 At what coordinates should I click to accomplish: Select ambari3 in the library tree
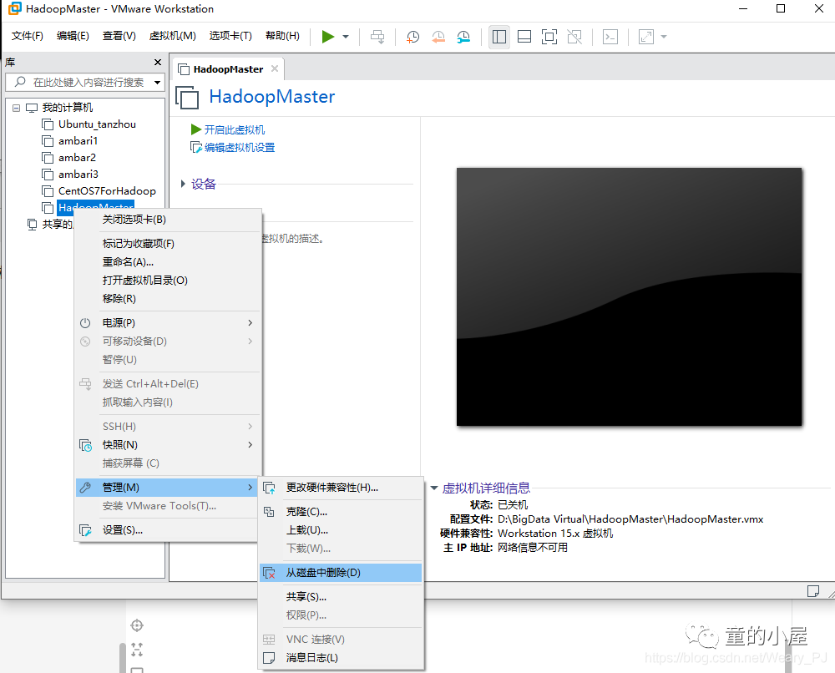[x=78, y=175]
